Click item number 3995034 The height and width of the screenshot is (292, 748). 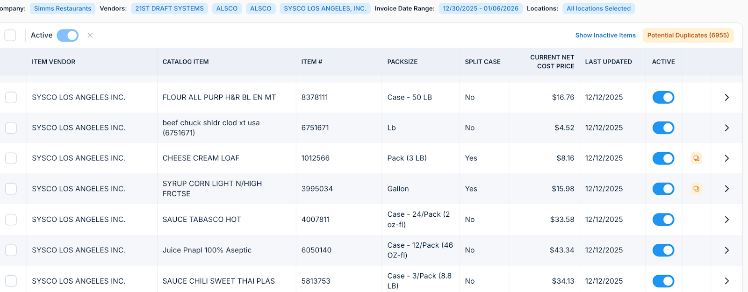[x=317, y=189]
